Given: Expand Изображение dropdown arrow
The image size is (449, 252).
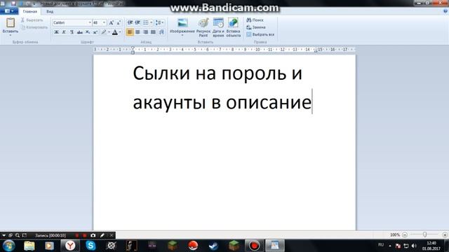Looking at the screenshot, I should click(182, 36).
